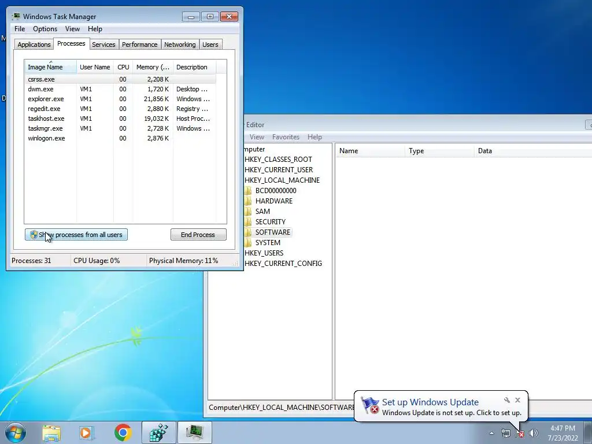Click the Data column header in Registry Editor
The image size is (592, 444).
532,151
